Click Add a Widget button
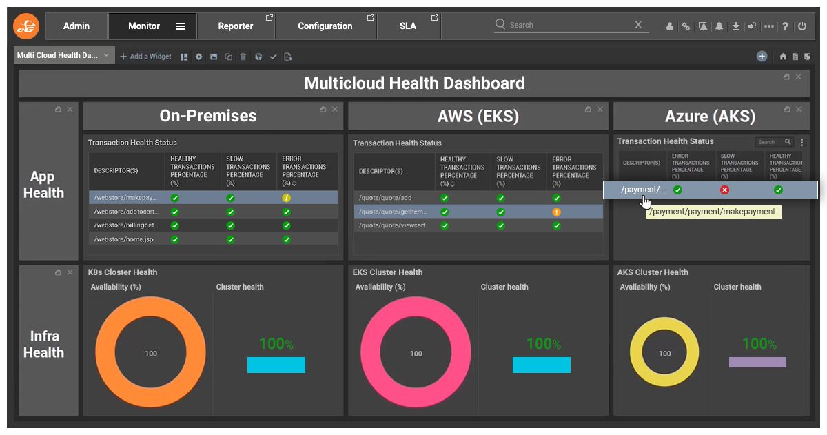 [x=145, y=57]
